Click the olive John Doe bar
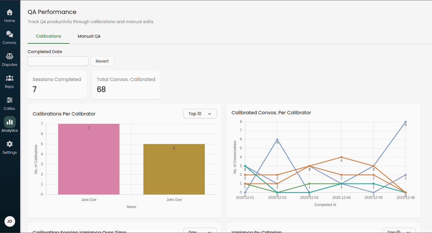This screenshot has height=233, width=432. coord(174,169)
